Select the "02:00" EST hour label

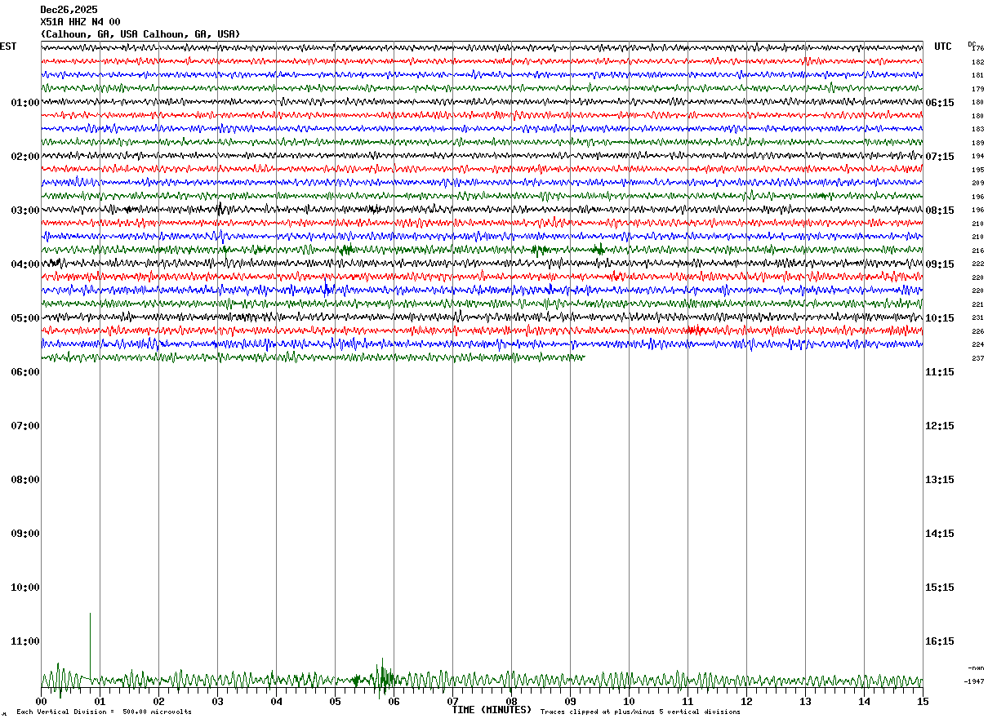point(24,157)
